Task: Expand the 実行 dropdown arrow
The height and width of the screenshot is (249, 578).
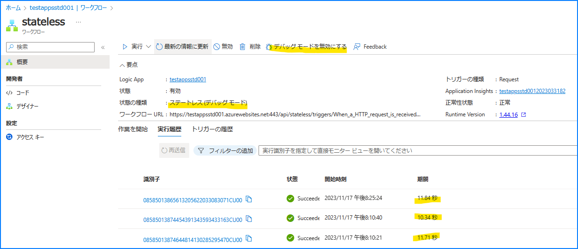Action: (148, 47)
